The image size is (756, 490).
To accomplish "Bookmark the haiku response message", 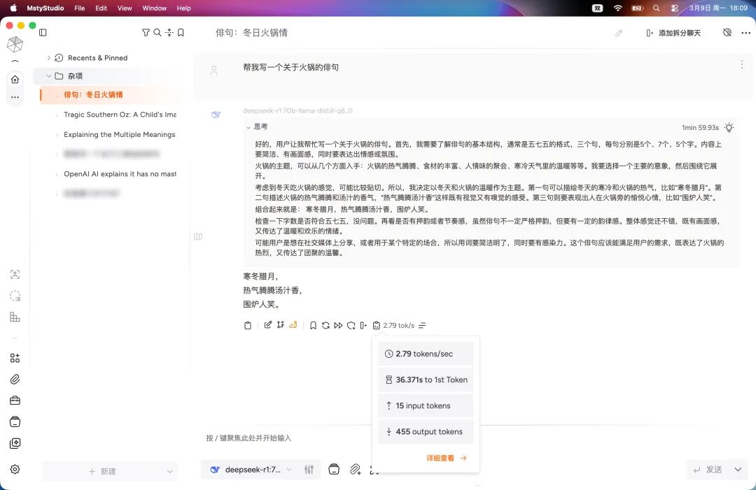I will pyautogui.click(x=313, y=326).
